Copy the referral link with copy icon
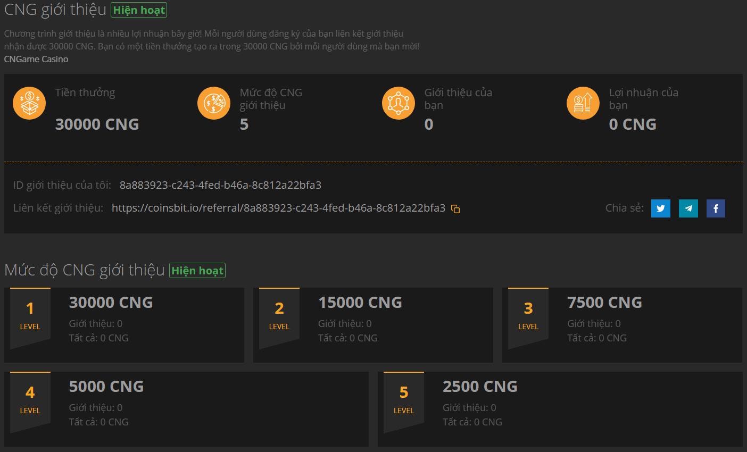The width and height of the screenshot is (747, 452). 455,209
